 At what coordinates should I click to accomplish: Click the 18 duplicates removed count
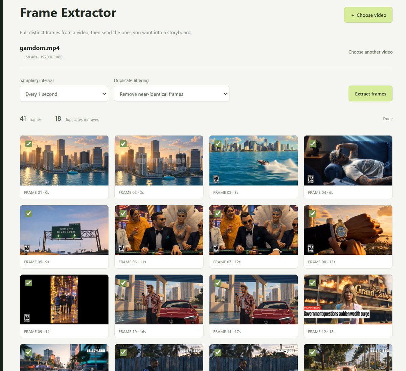click(x=77, y=119)
